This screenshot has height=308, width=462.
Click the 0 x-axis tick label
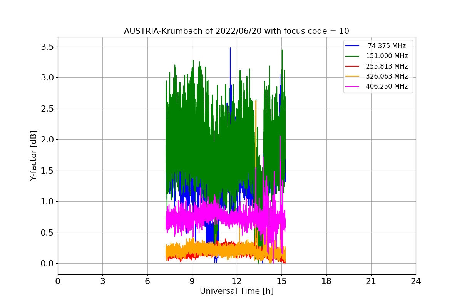pyautogui.click(x=58, y=281)
